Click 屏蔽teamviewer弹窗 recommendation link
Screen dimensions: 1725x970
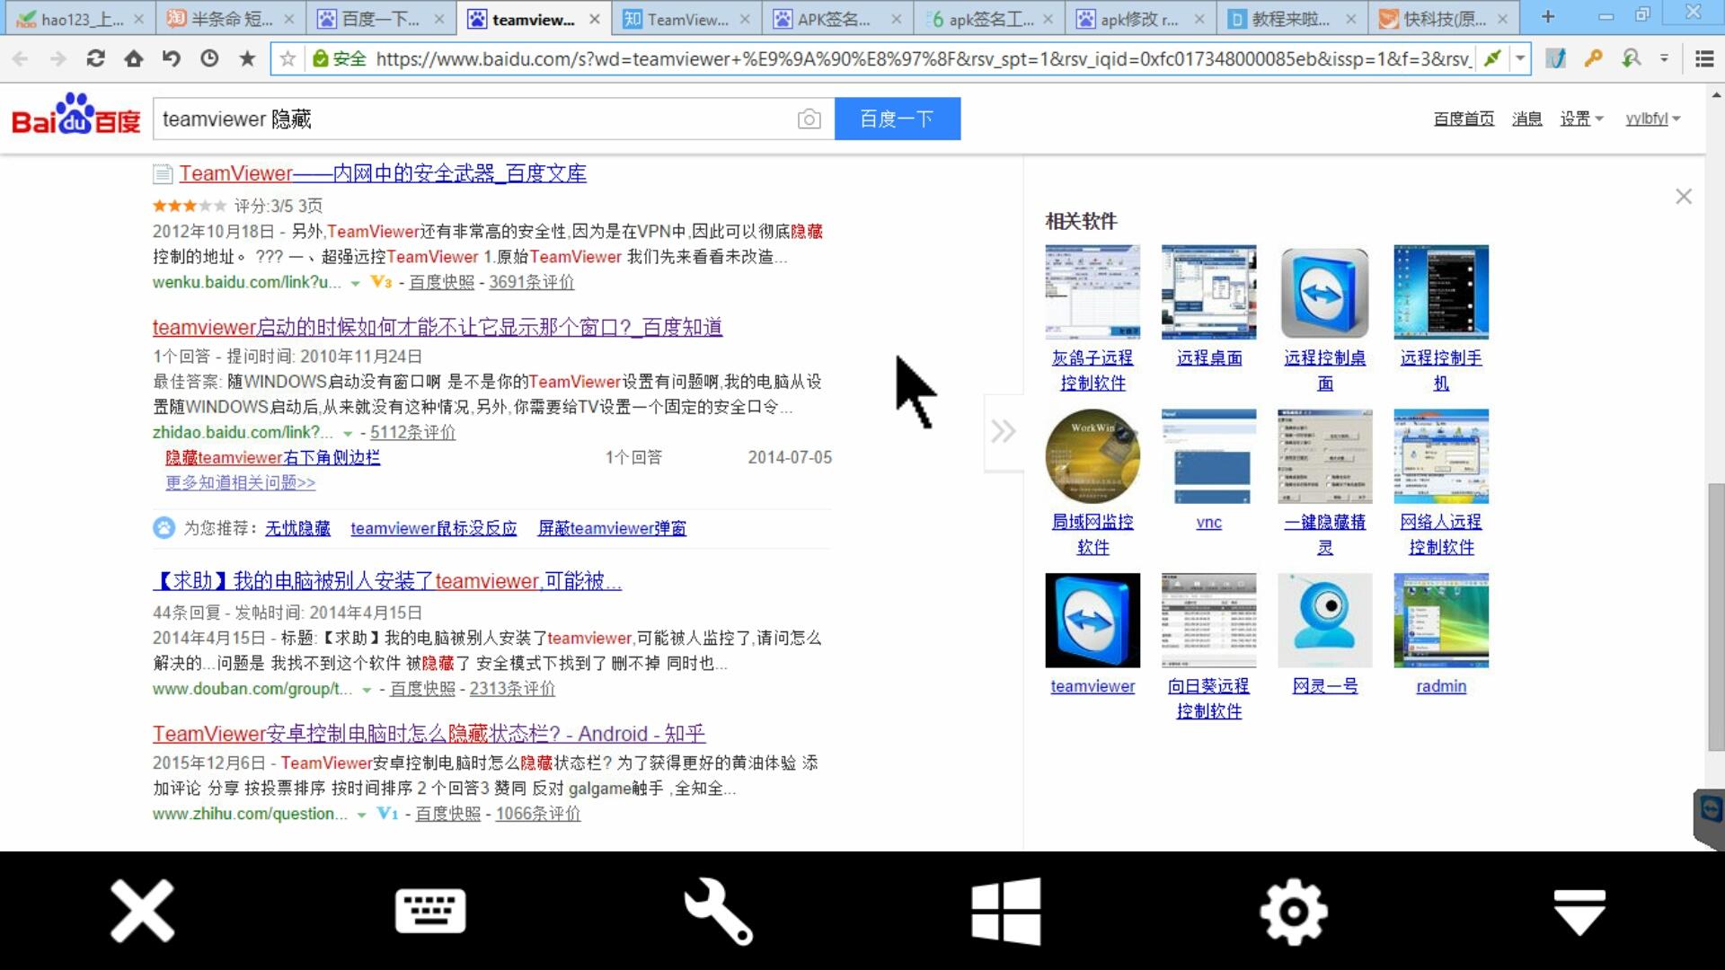(612, 528)
